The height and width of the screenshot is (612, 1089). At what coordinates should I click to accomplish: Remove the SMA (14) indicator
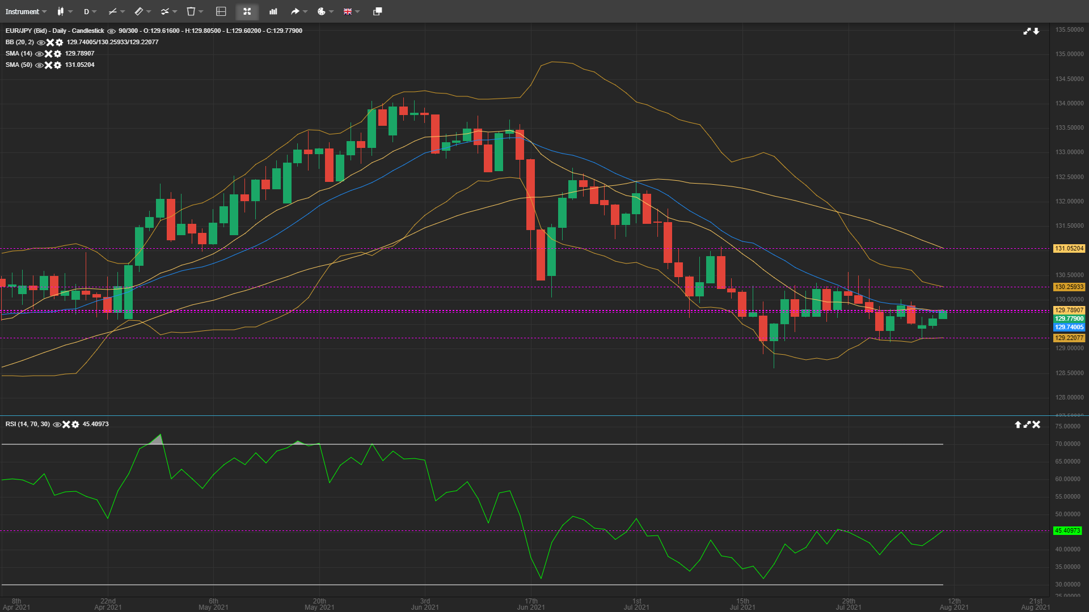49,54
